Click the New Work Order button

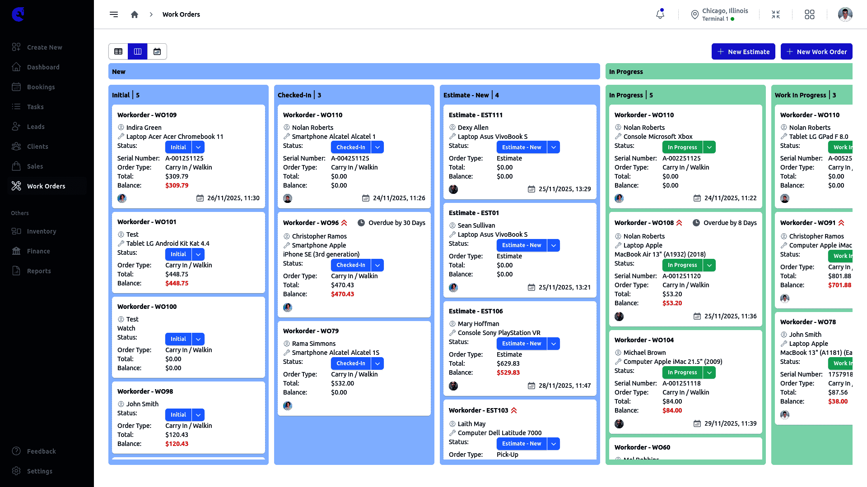[816, 51]
